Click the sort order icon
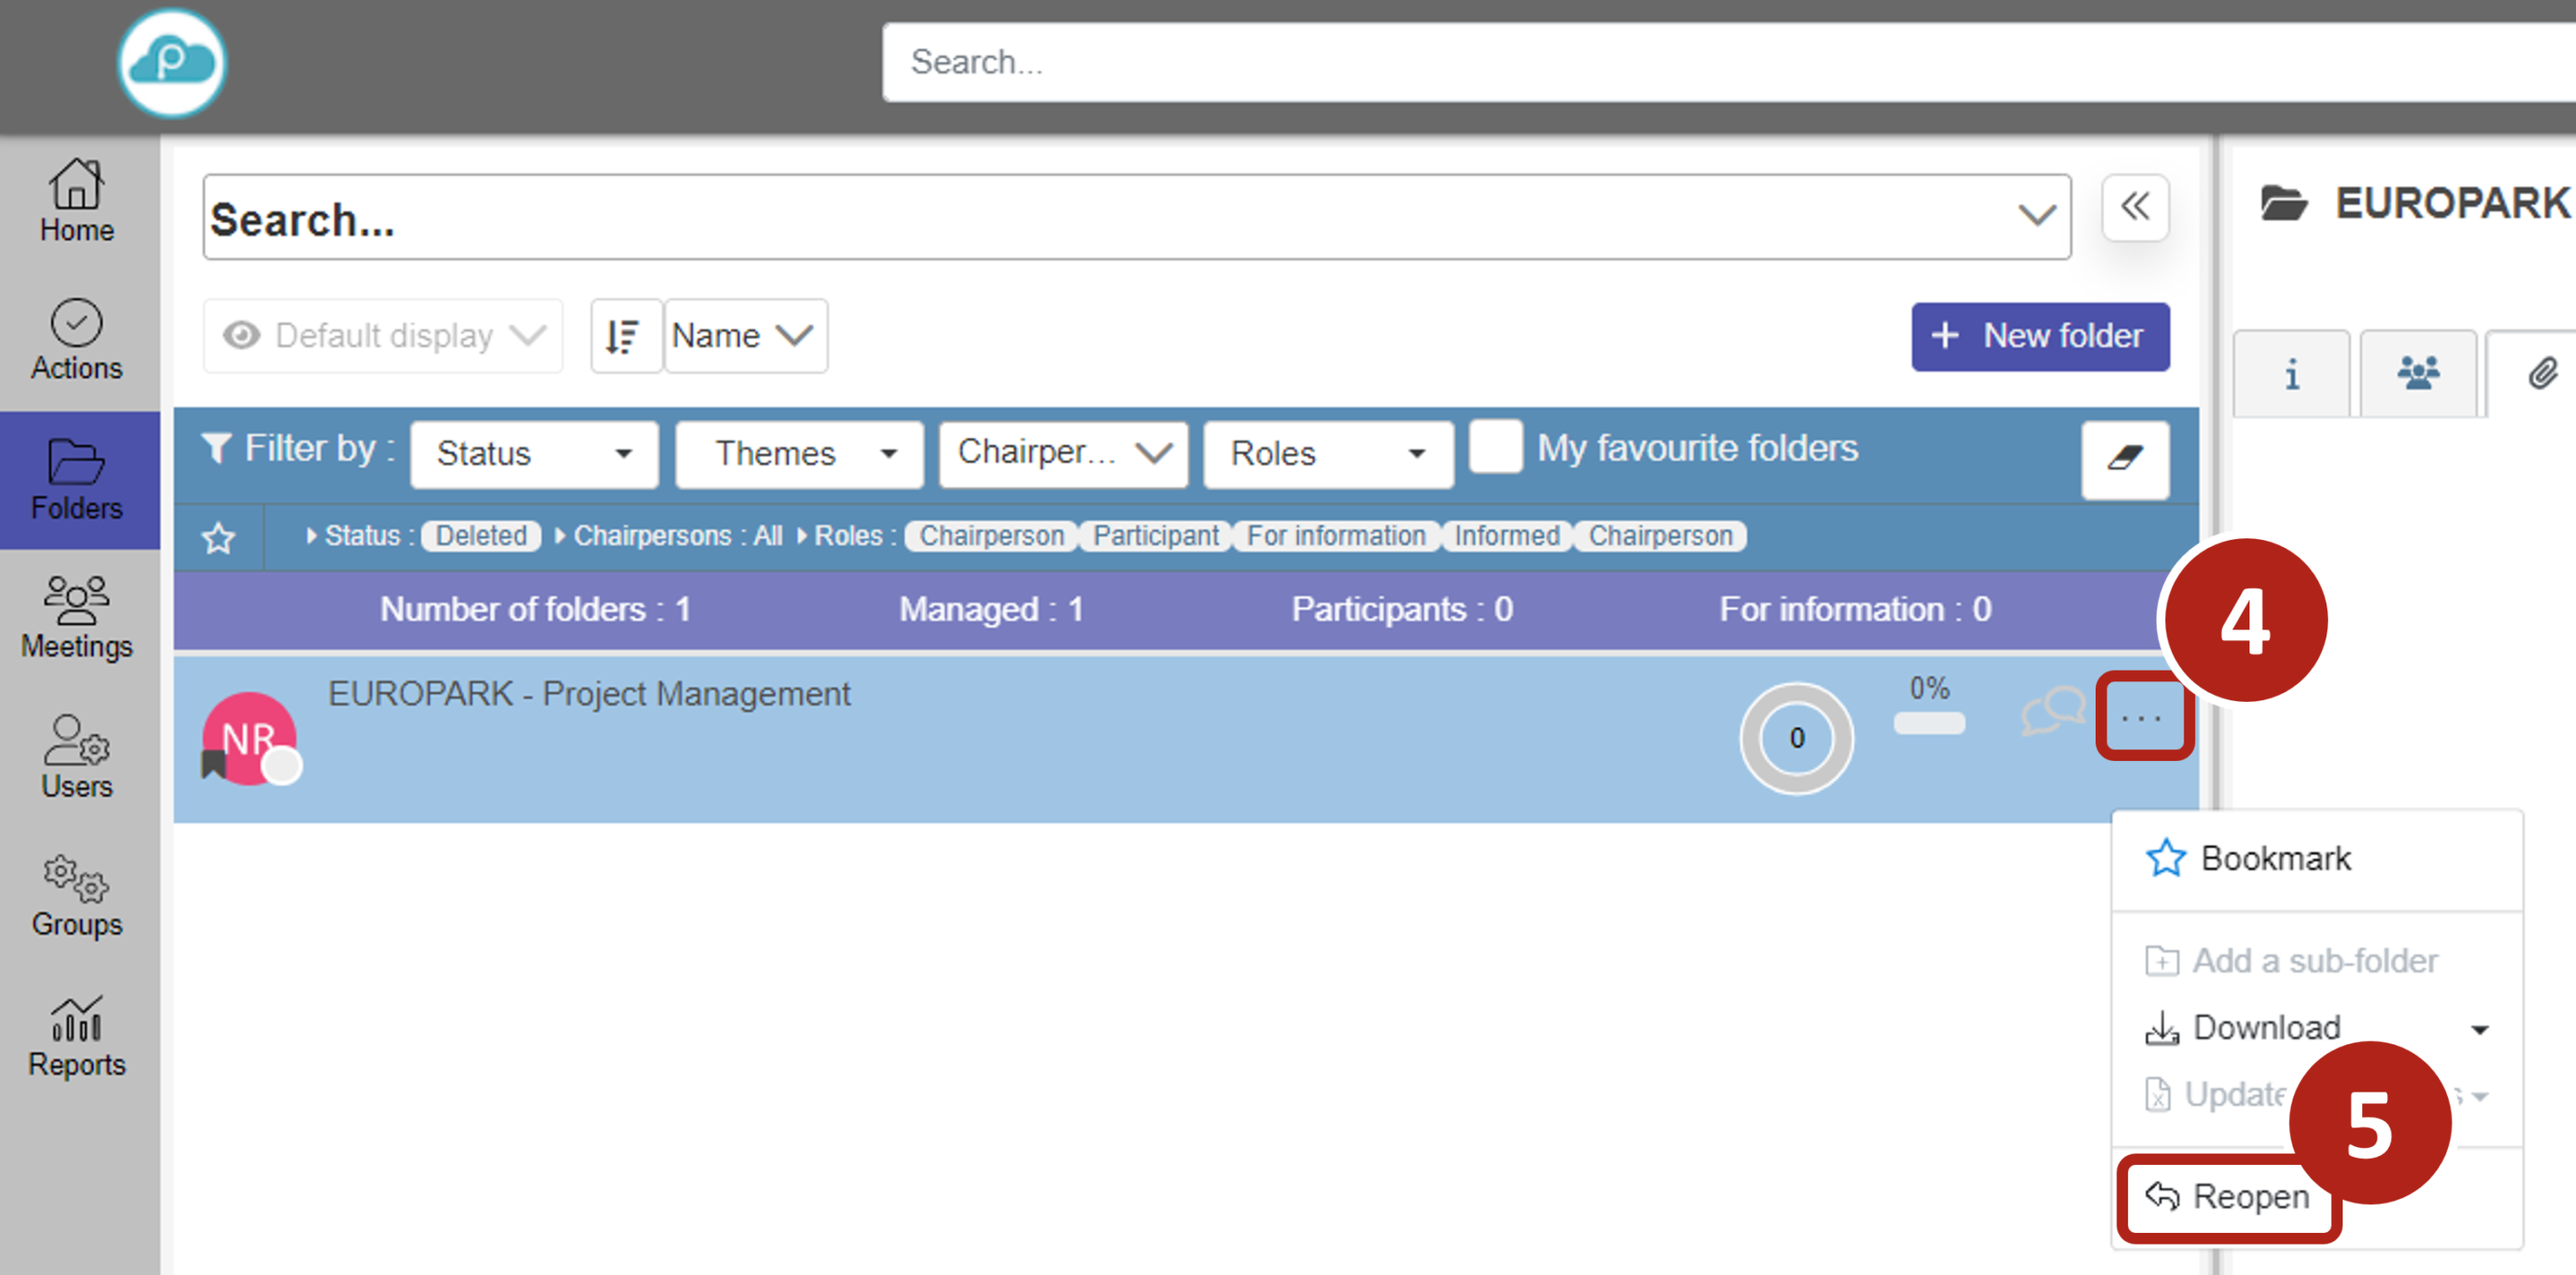The width and height of the screenshot is (2576, 1275). coord(624,336)
